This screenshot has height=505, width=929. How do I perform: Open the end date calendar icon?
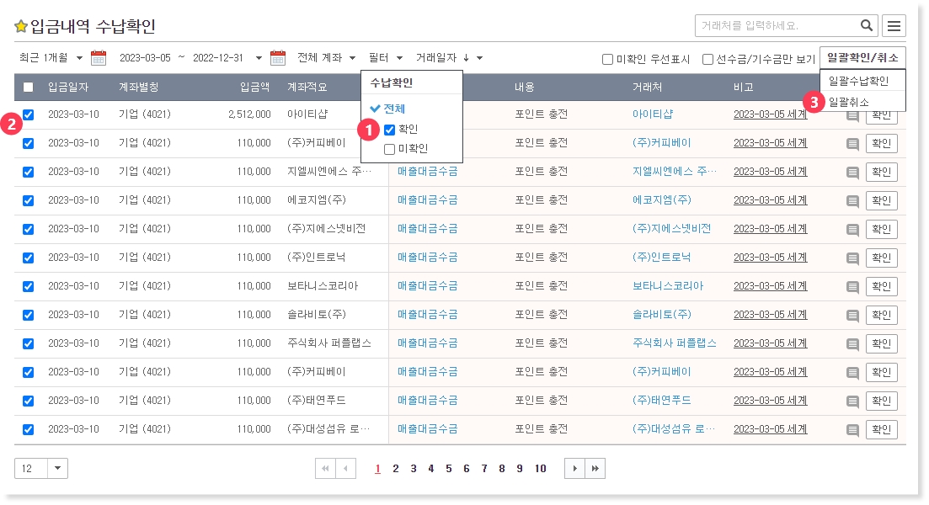278,58
